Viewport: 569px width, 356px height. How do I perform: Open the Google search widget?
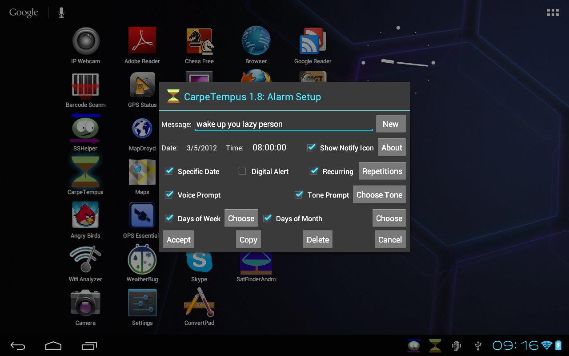point(24,12)
